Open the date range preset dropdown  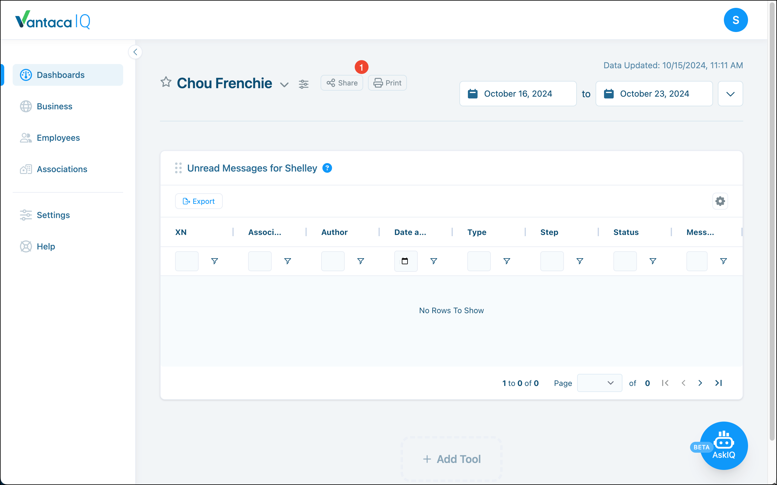click(730, 93)
